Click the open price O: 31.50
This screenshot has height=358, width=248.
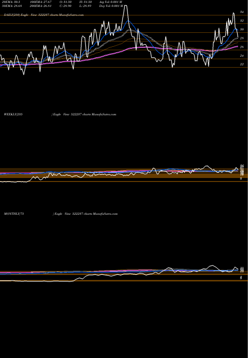tap(66, 2)
